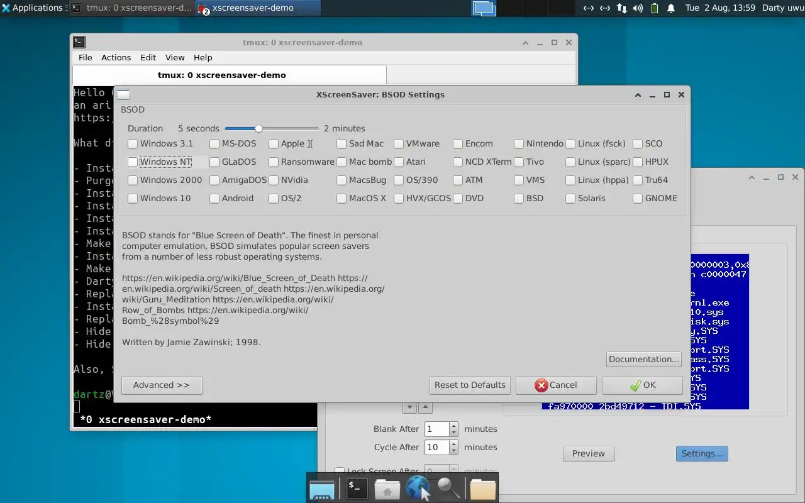Click Preview in the XScreenSaver window
Image resolution: width=805 pixels, height=503 pixels.
tap(589, 453)
